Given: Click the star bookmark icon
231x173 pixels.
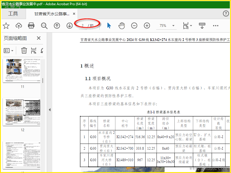Looking at the screenshot, I should coord(6,26).
